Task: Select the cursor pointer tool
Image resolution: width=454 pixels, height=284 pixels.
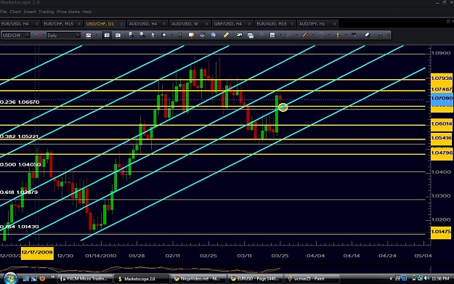Action: pos(153,35)
